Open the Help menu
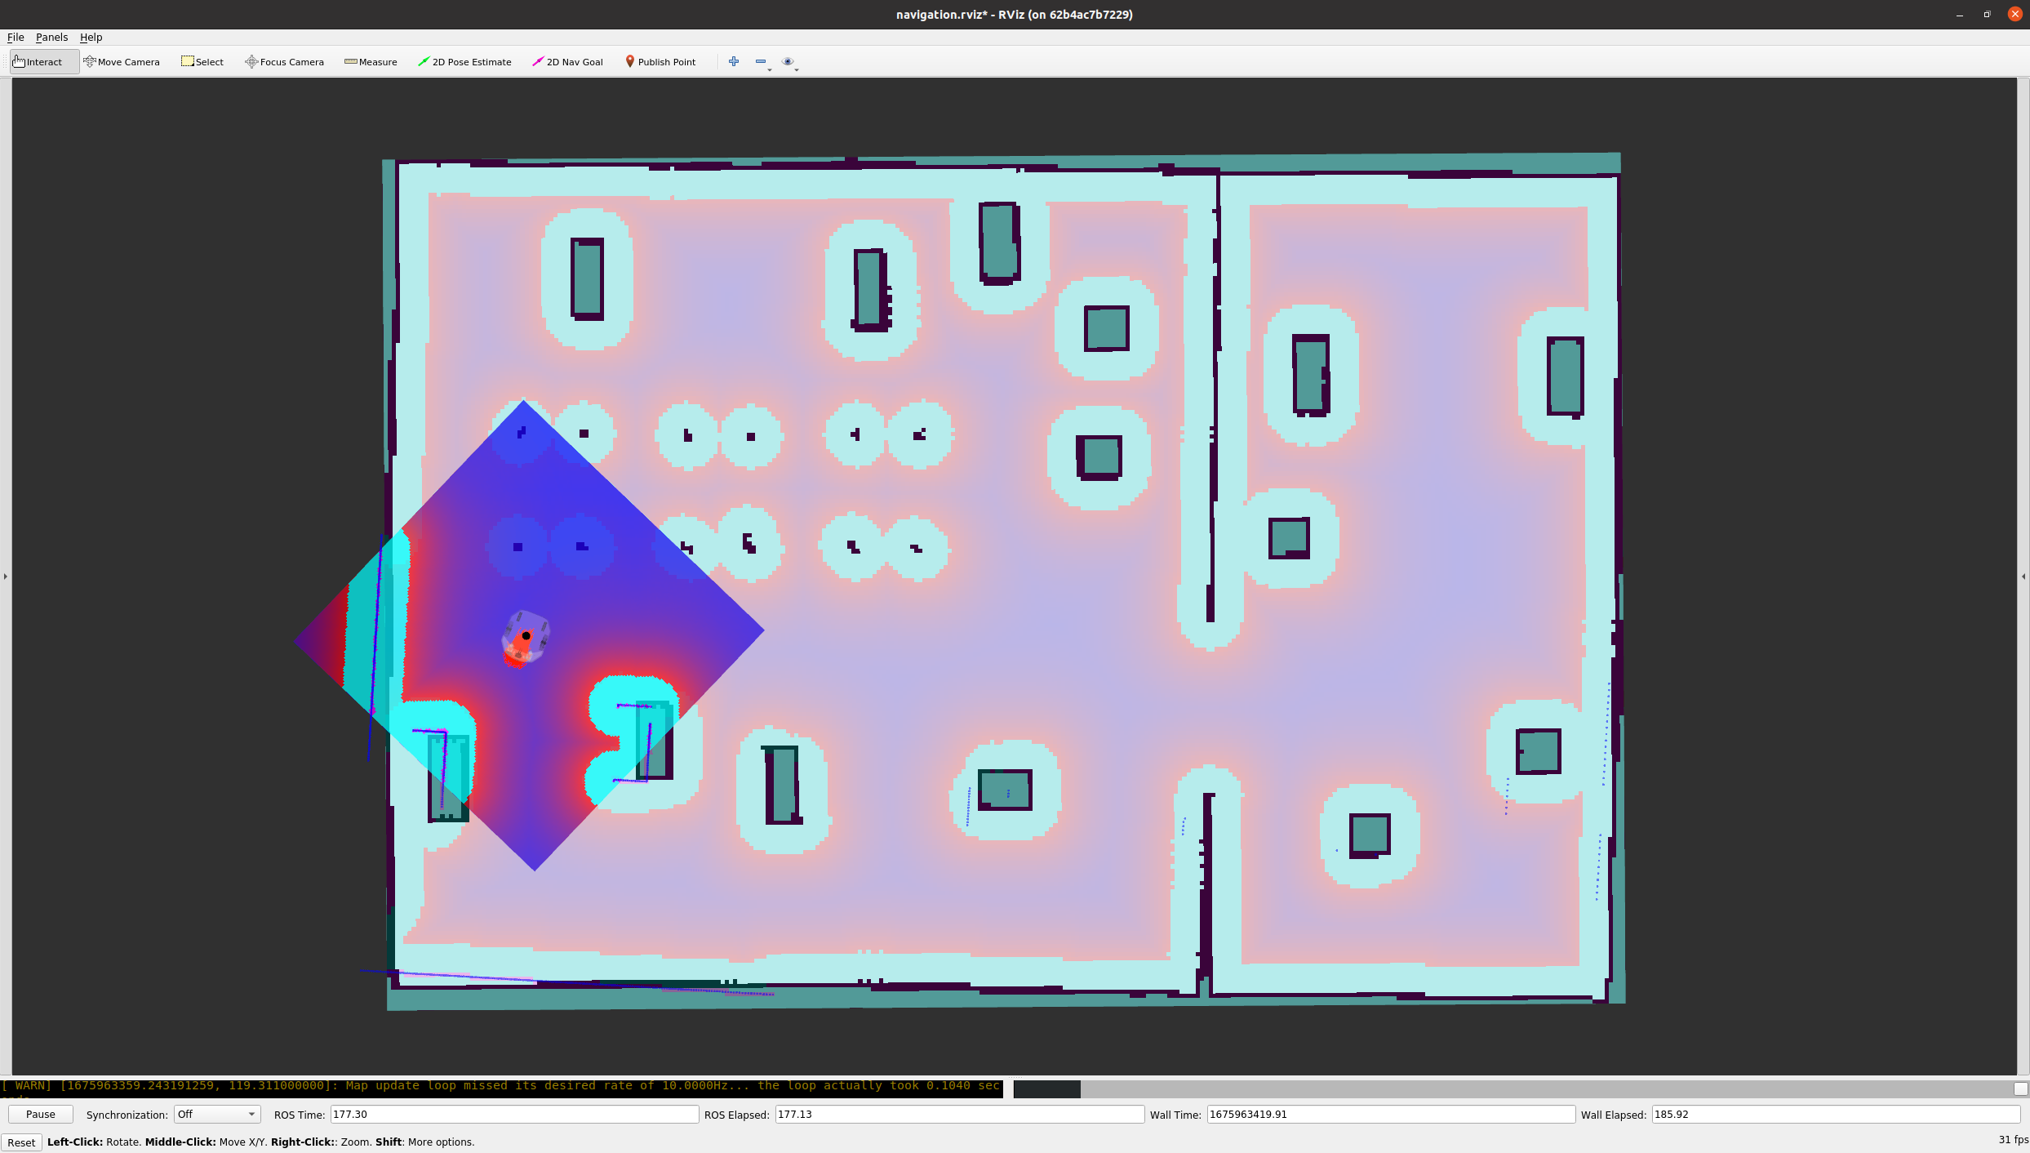 (91, 38)
